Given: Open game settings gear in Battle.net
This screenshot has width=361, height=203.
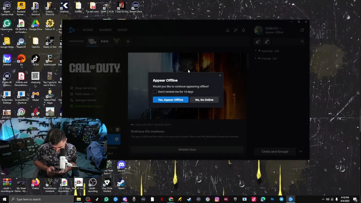Looking at the screenshot, I should click(117, 139).
